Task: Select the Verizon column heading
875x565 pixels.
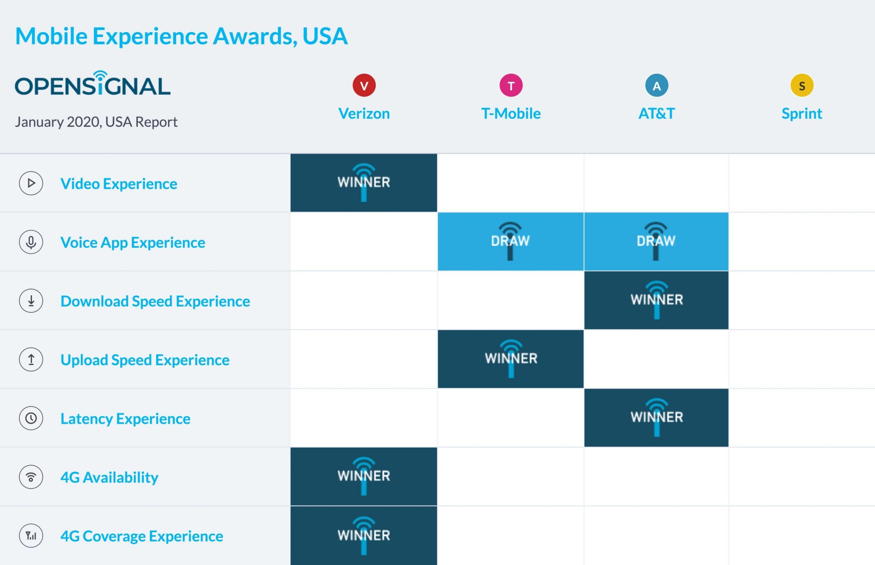Action: tap(364, 113)
